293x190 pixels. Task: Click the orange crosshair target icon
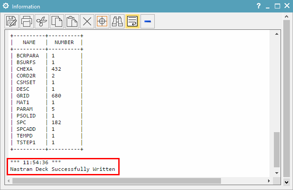point(102,21)
